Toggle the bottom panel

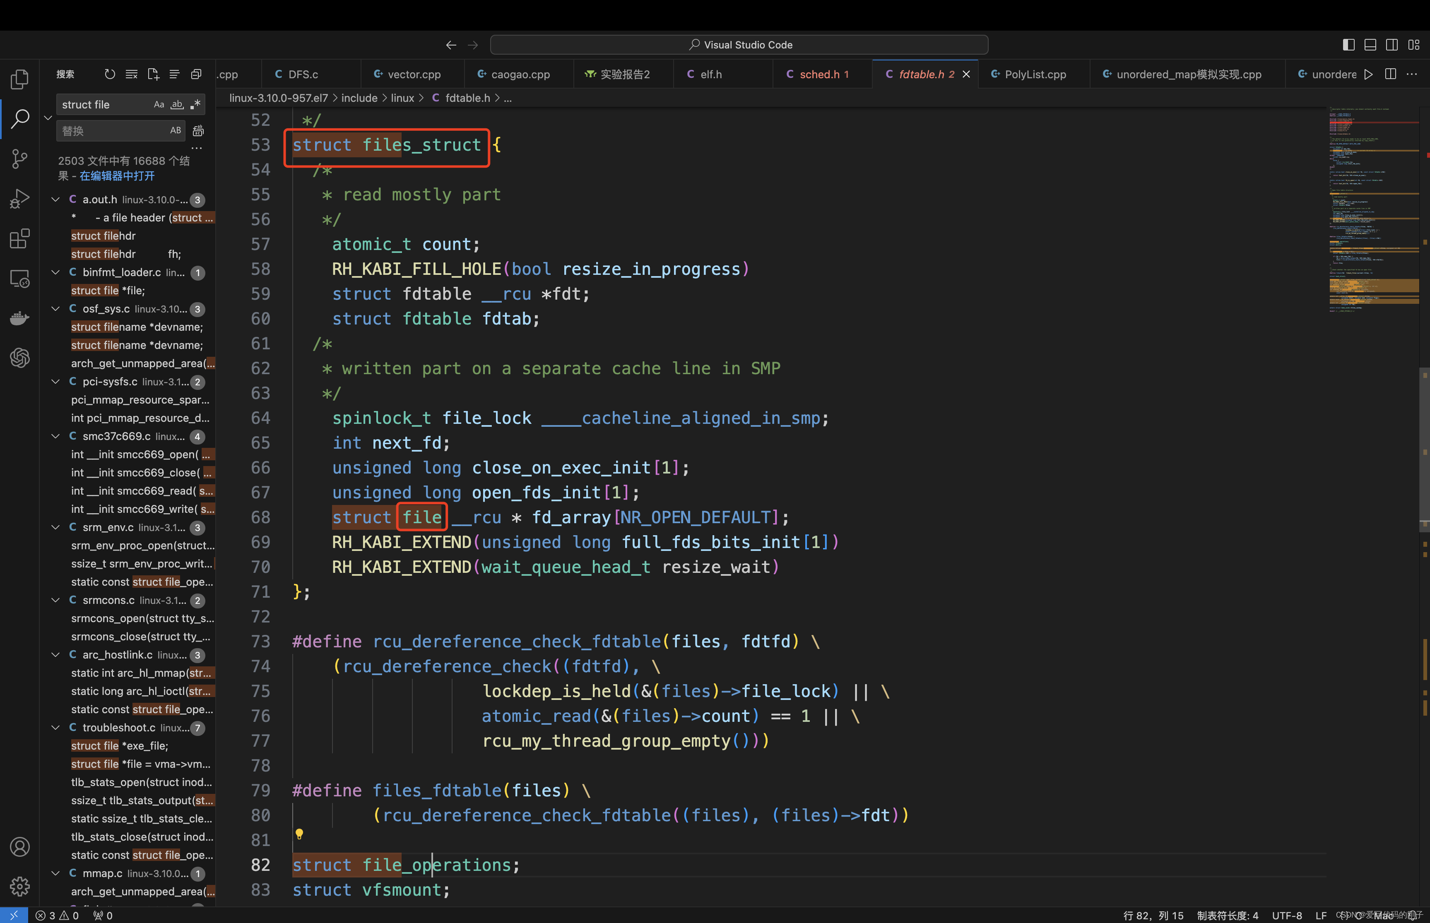(1370, 45)
